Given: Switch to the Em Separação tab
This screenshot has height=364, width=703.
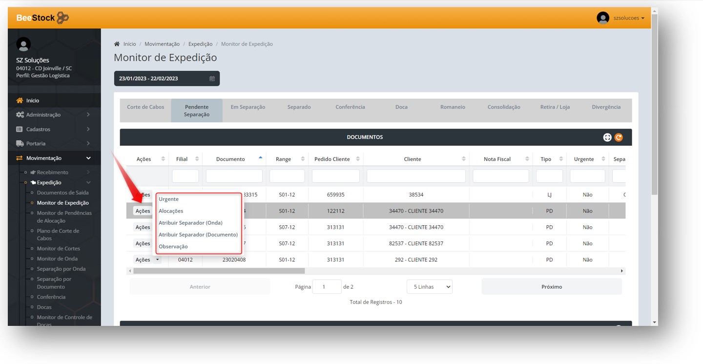Looking at the screenshot, I should [x=248, y=107].
